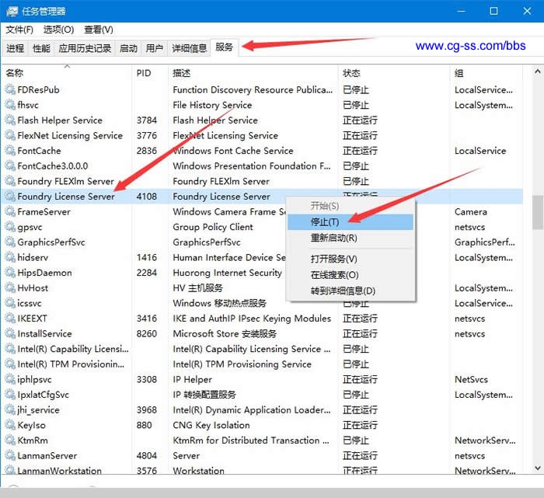This screenshot has width=544, height=498.
Task: Switch to the 详细信息 tab
Action: (x=189, y=48)
